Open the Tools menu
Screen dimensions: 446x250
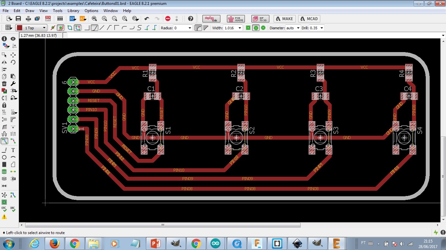(57, 11)
